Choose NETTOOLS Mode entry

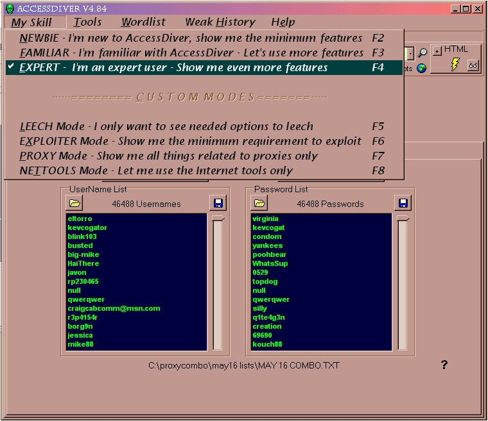[x=204, y=170]
